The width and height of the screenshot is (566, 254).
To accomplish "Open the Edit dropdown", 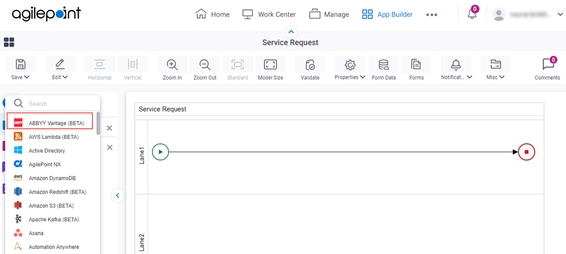I will click(60, 69).
